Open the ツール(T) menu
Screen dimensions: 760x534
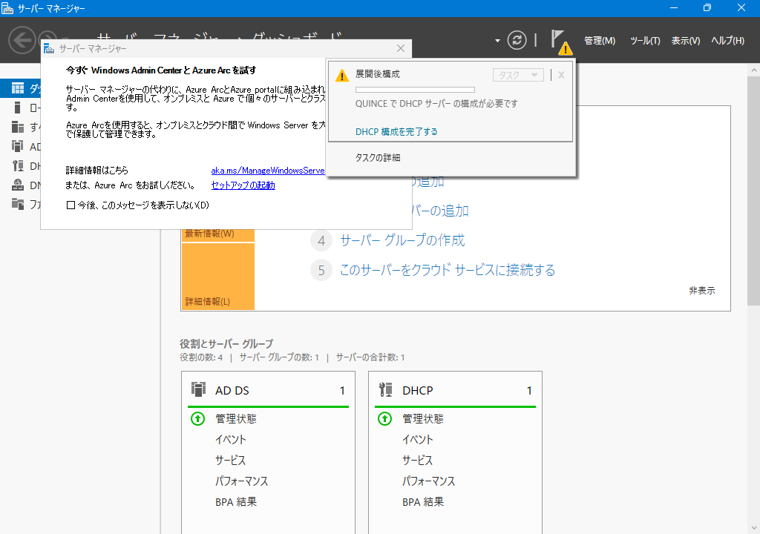click(x=645, y=41)
